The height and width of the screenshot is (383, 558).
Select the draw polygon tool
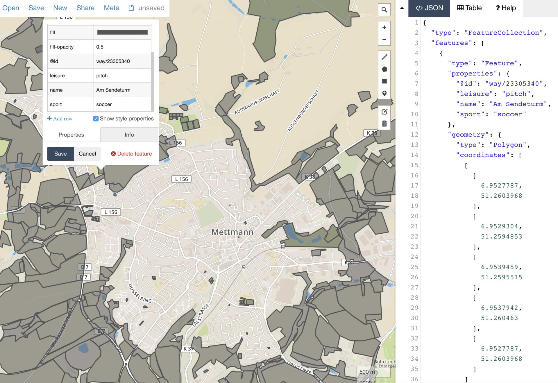pos(384,69)
